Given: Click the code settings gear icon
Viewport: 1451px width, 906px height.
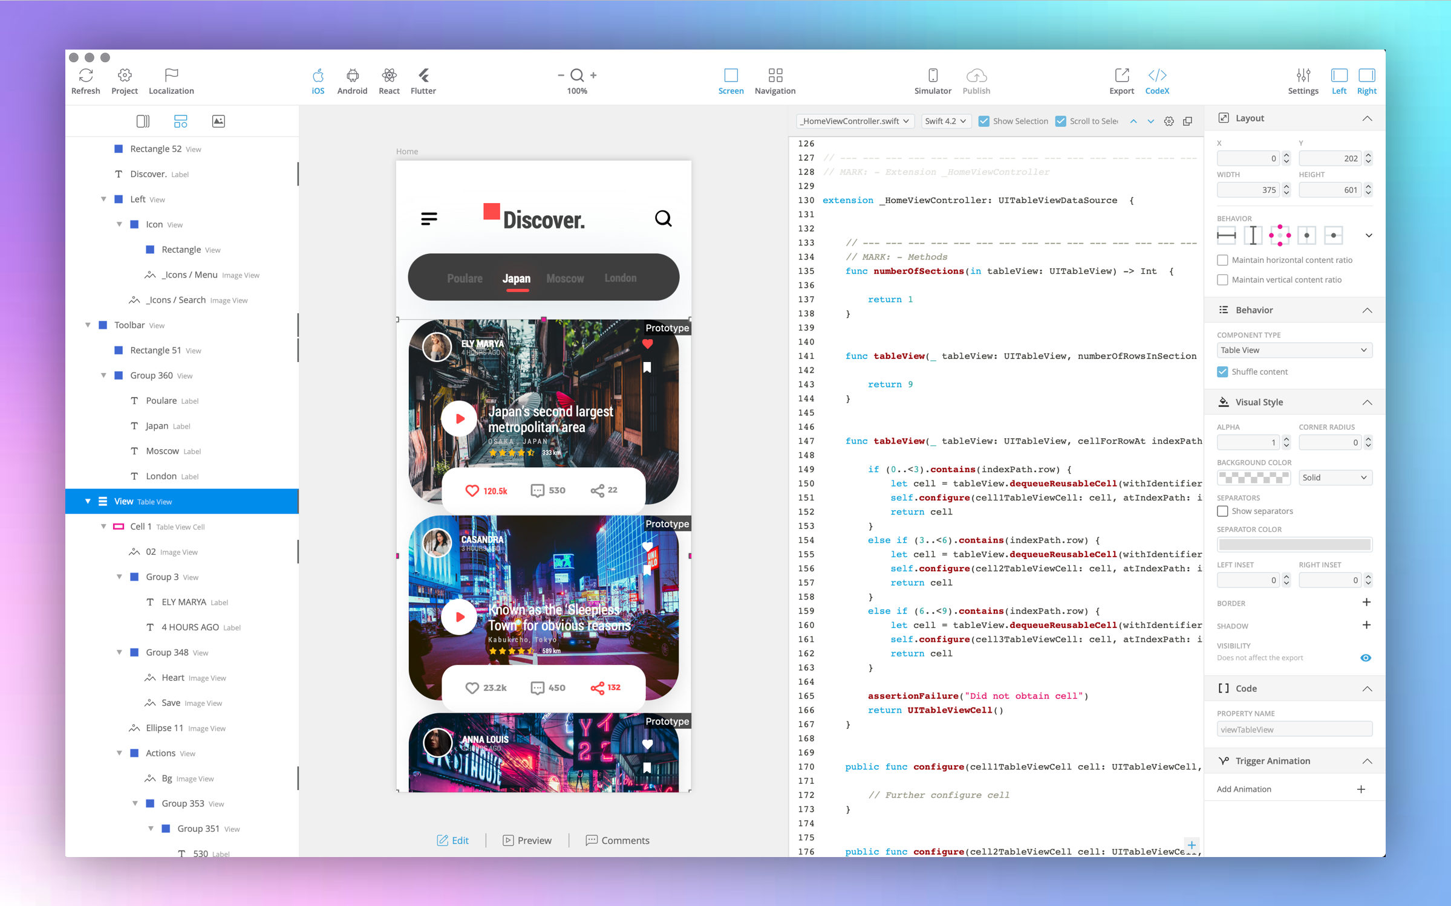Looking at the screenshot, I should click(x=1169, y=121).
